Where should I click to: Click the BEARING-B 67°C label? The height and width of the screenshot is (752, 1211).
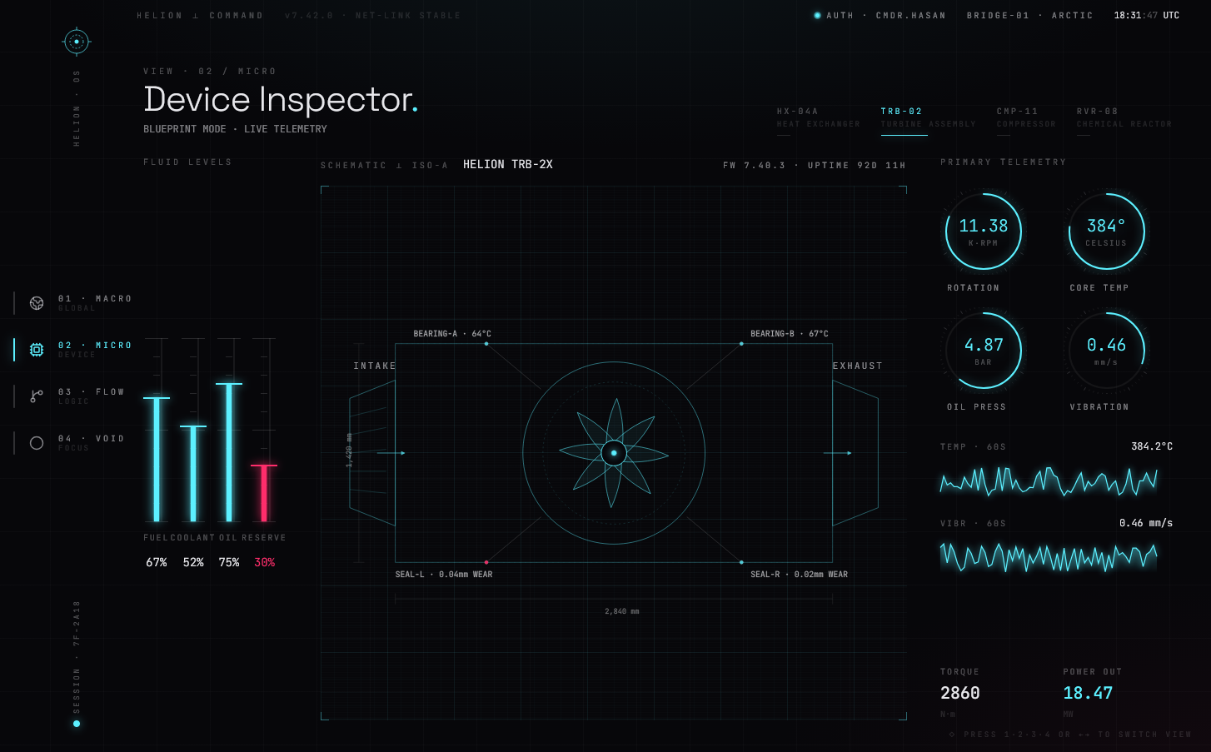[790, 334]
